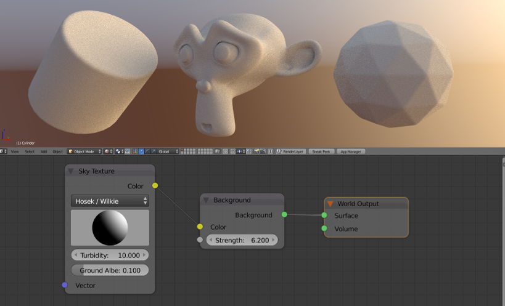
Task: Click the App Manager button
Action: point(351,151)
